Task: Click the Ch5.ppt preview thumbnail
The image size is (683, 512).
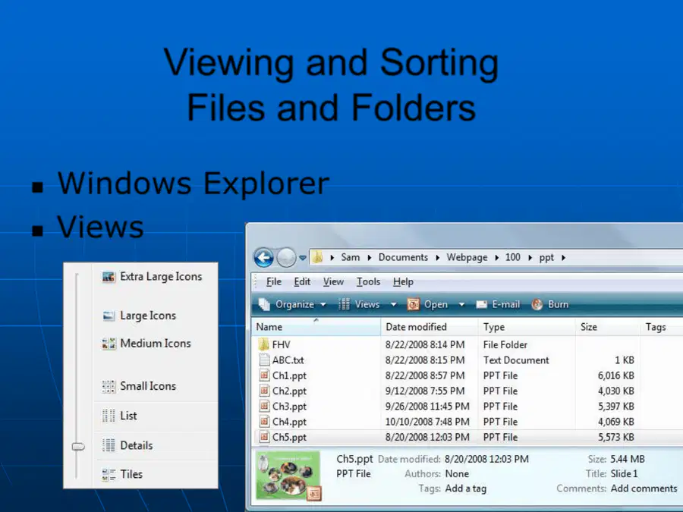Action: point(288,476)
